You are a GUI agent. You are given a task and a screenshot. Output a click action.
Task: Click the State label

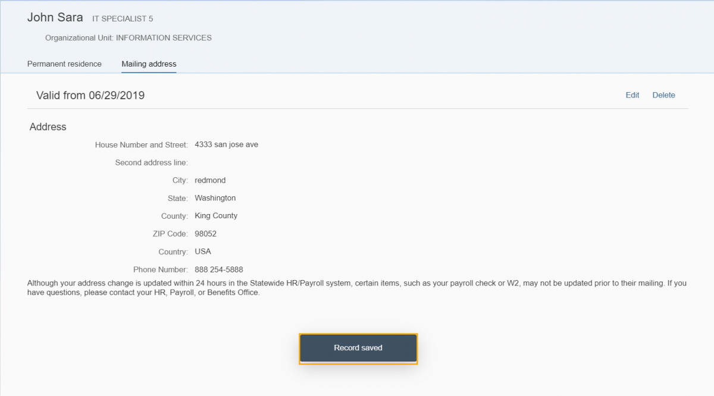pos(178,198)
